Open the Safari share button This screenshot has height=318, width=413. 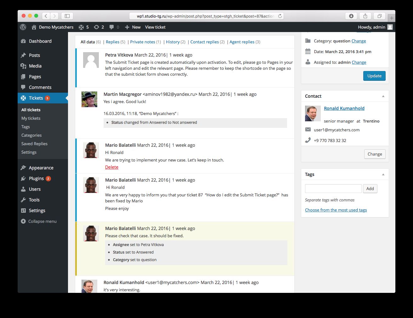(365, 16)
